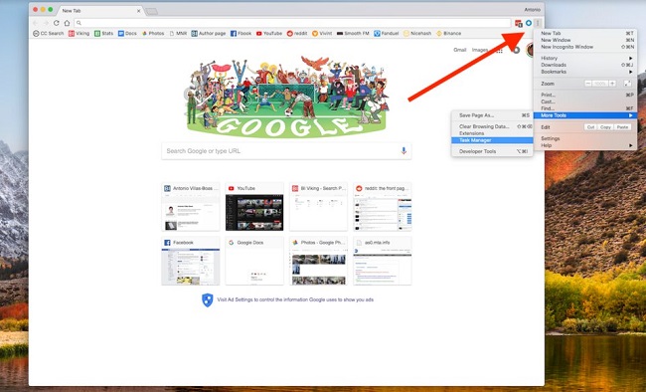Start voice search with microphone icon

point(404,151)
